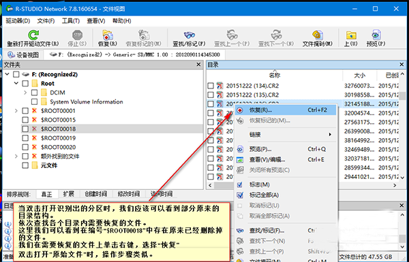The width and height of the screenshot is (409, 262).
Task: Sort by 创建时间 rule
Action: coord(95,194)
